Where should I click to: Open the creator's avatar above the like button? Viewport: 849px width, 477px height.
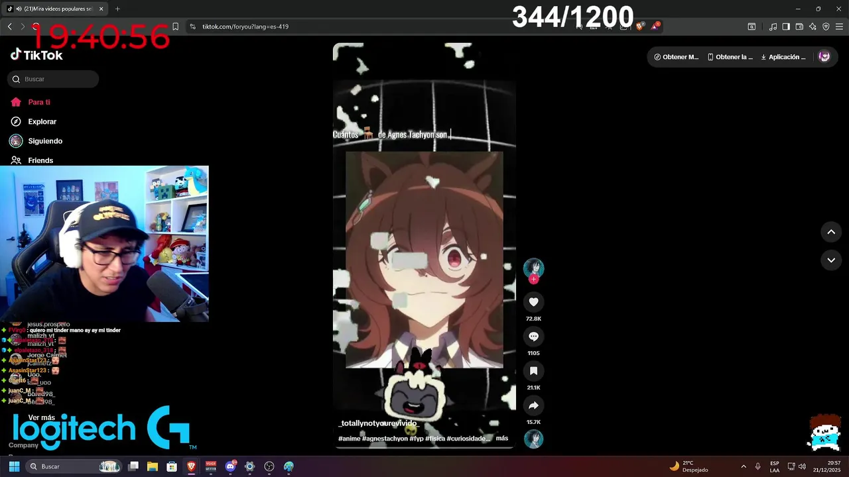pyautogui.click(x=533, y=268)
